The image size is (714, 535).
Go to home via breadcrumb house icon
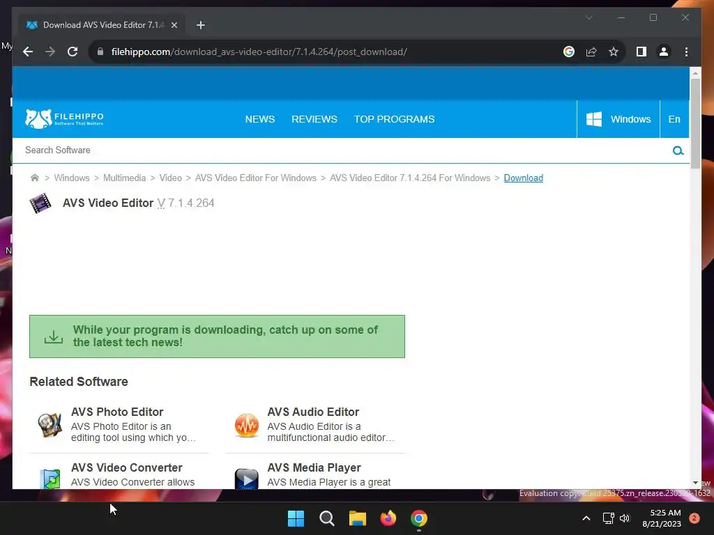coord(35,178)
